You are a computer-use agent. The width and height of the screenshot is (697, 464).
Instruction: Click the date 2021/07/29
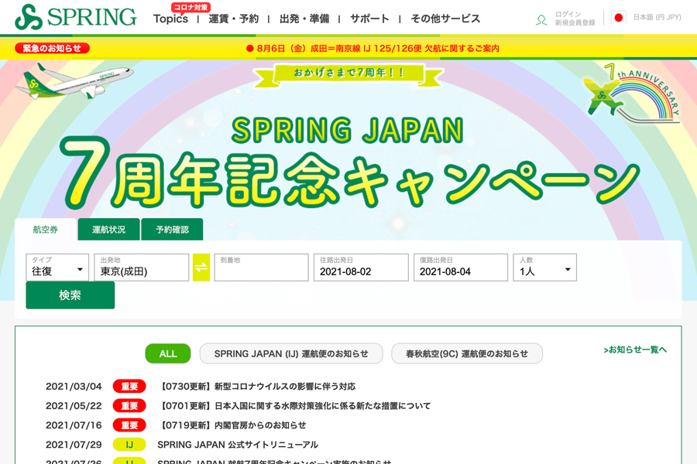click(x=74, y=445)
